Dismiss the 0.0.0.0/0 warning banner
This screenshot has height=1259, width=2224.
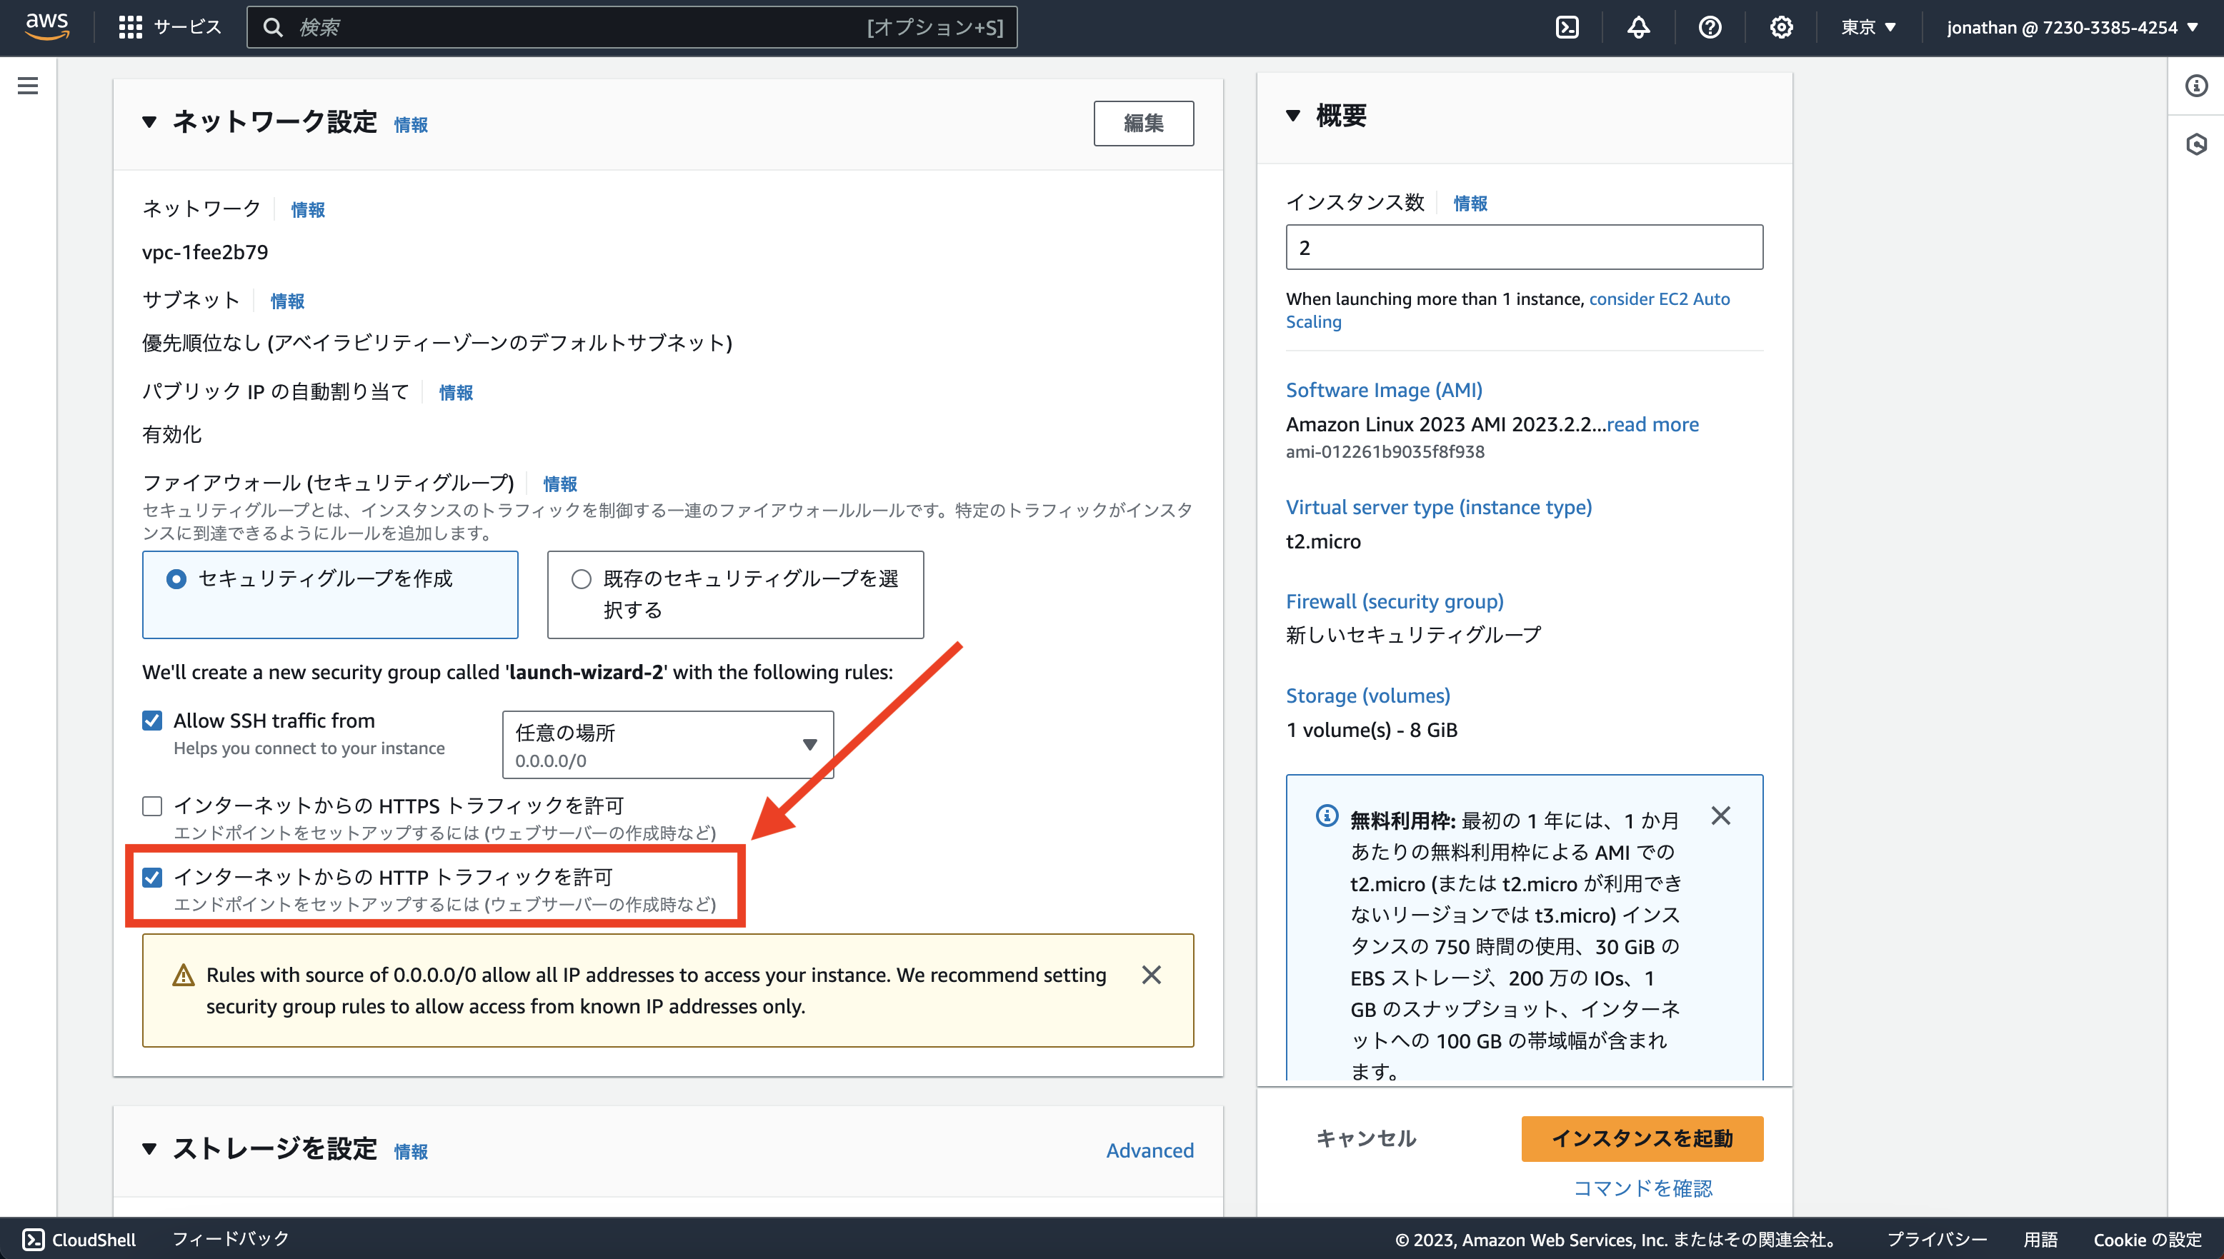click(1152, 975)
